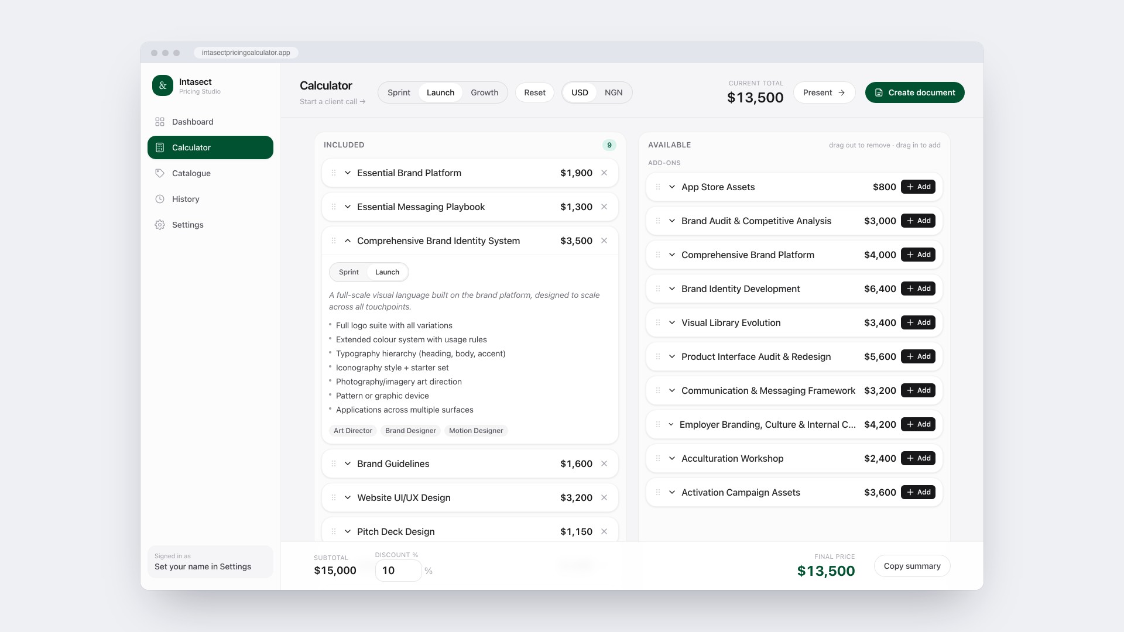
Task: Click the browser address bar URL
Action: pyautogui.click(x=246, y=53)
